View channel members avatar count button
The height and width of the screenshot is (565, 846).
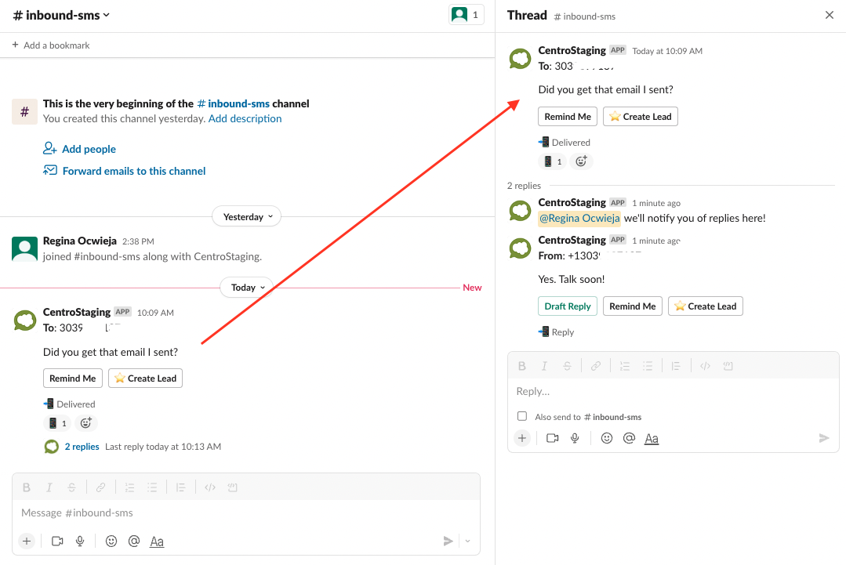(467, 15)
